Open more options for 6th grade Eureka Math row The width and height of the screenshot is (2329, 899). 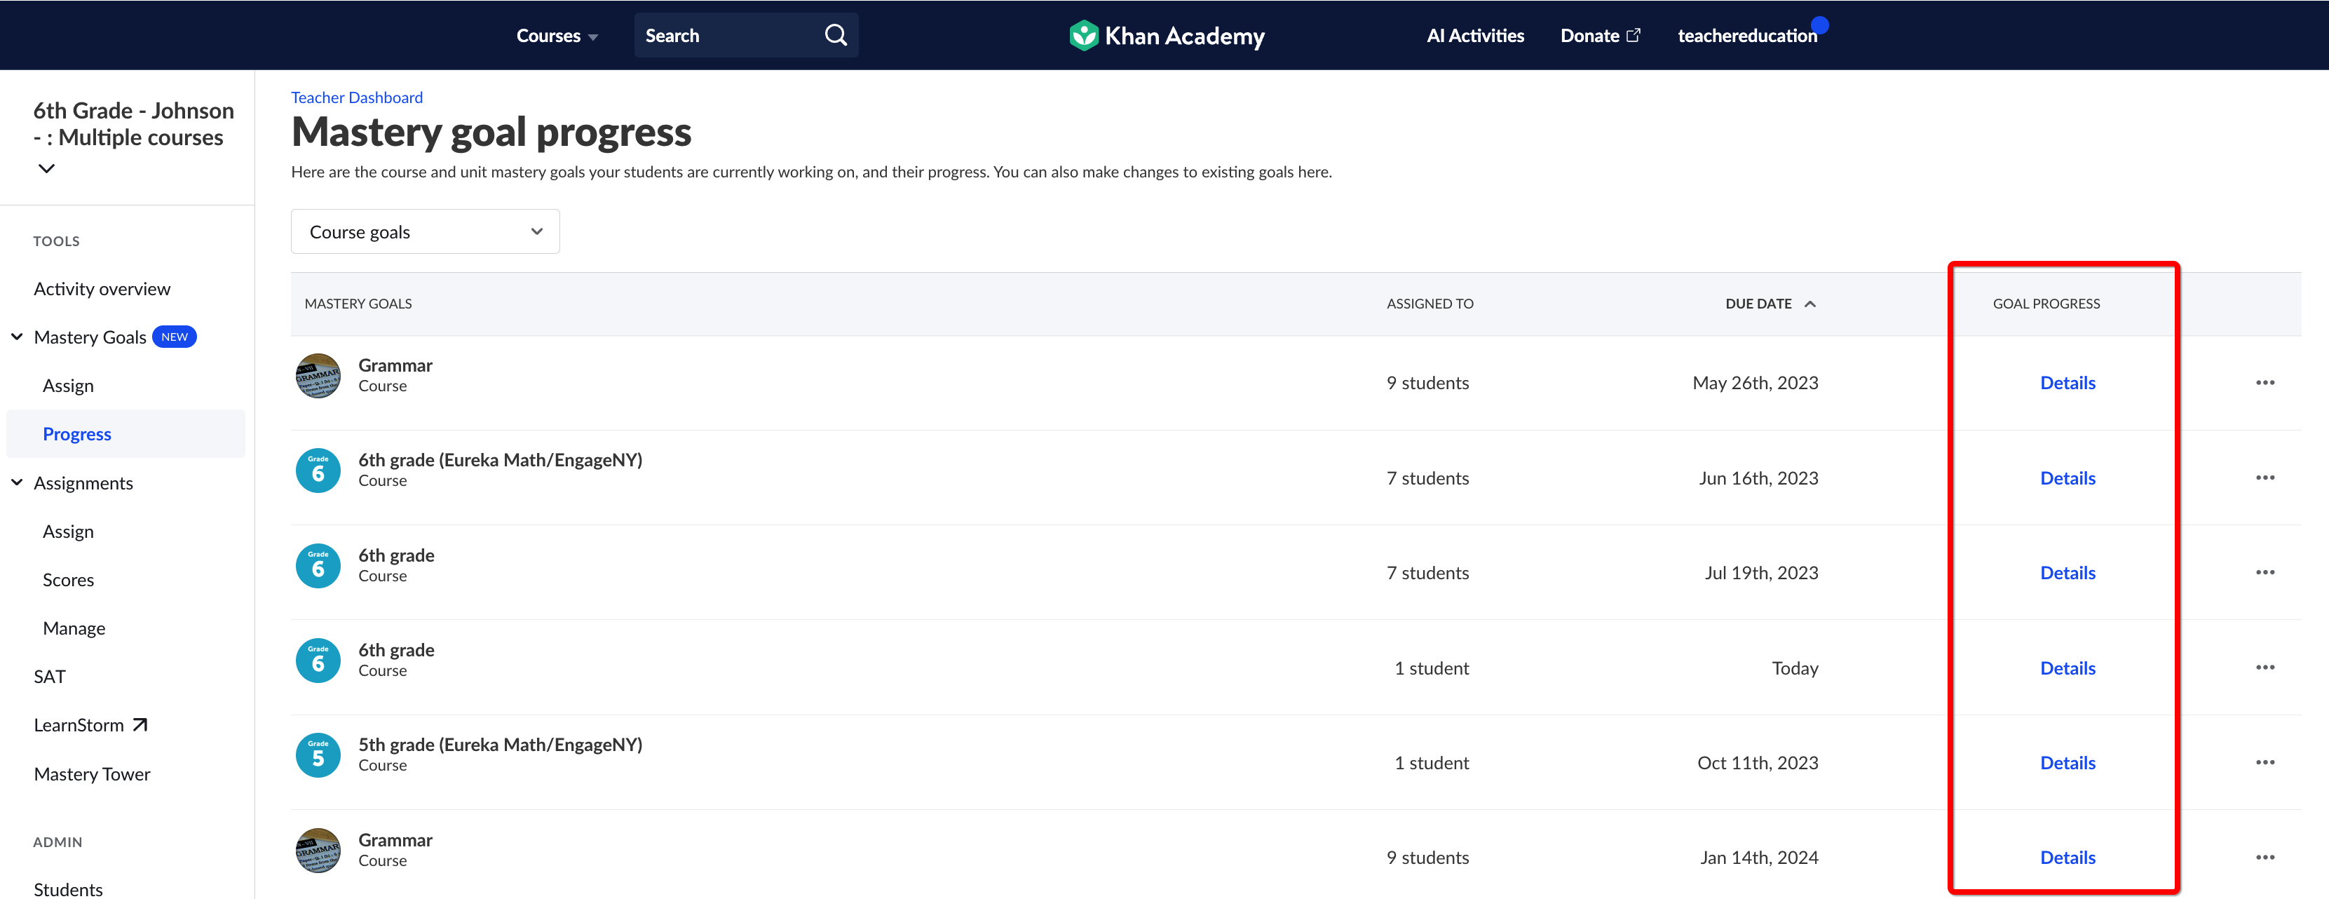tap(2264, 478)
